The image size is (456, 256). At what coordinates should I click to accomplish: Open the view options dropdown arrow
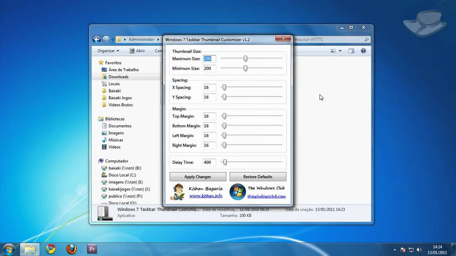(x=340, y=51)
